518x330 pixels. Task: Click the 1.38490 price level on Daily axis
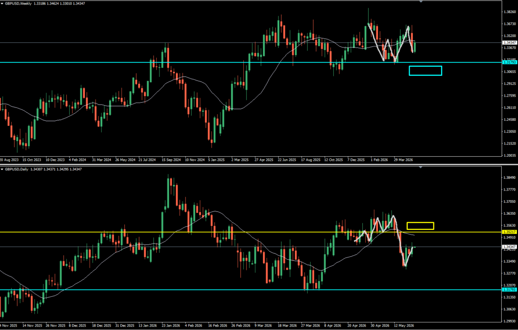click(x=509, y=177)
